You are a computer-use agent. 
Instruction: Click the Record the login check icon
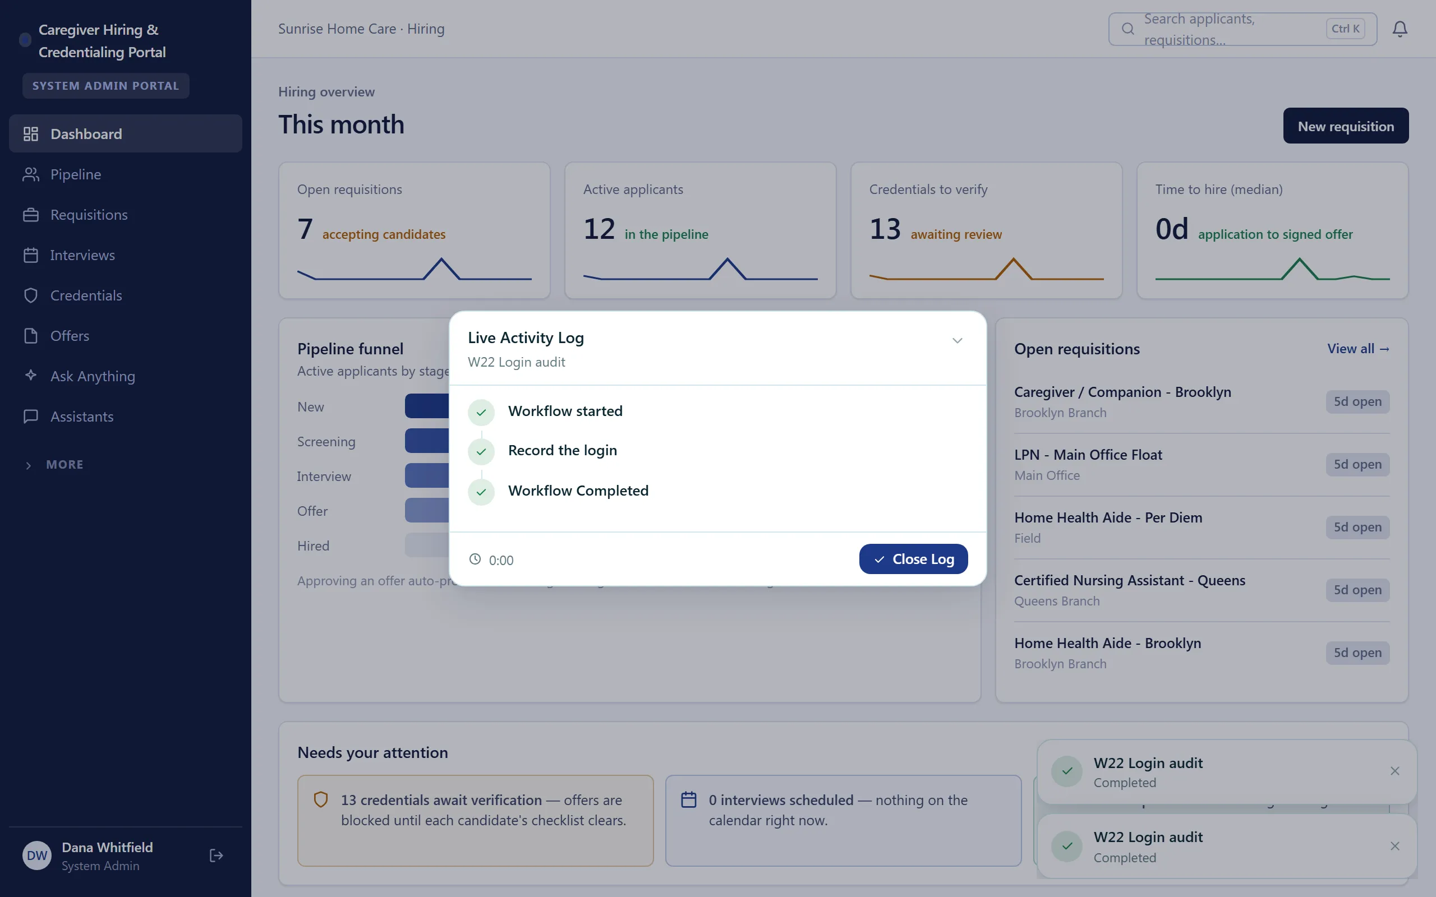481,451
